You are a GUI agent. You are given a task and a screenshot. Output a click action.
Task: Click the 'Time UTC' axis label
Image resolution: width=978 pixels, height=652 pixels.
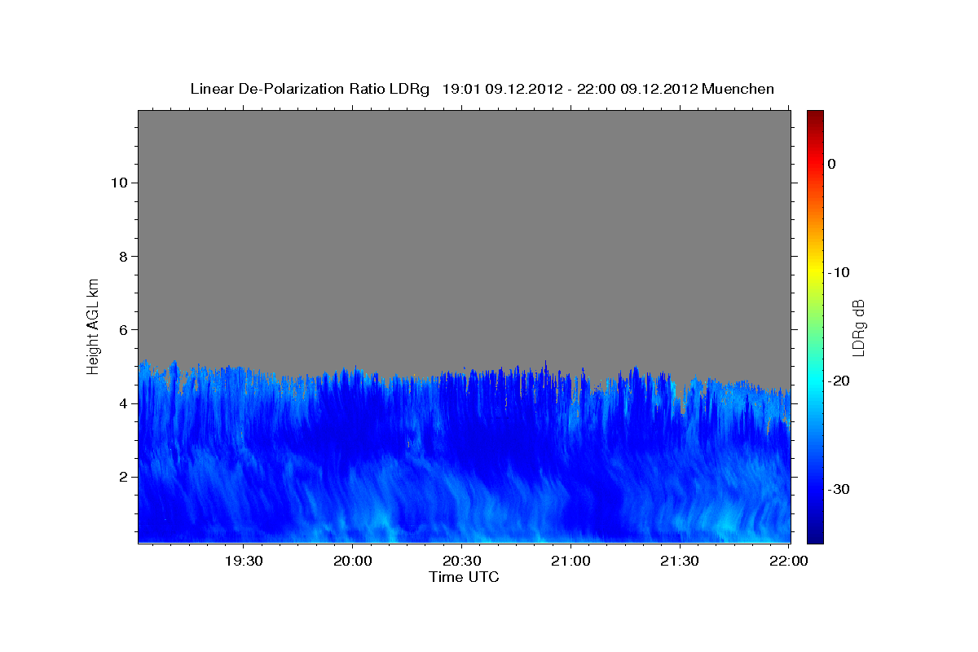pyautogui.click(x=464, y=577)
